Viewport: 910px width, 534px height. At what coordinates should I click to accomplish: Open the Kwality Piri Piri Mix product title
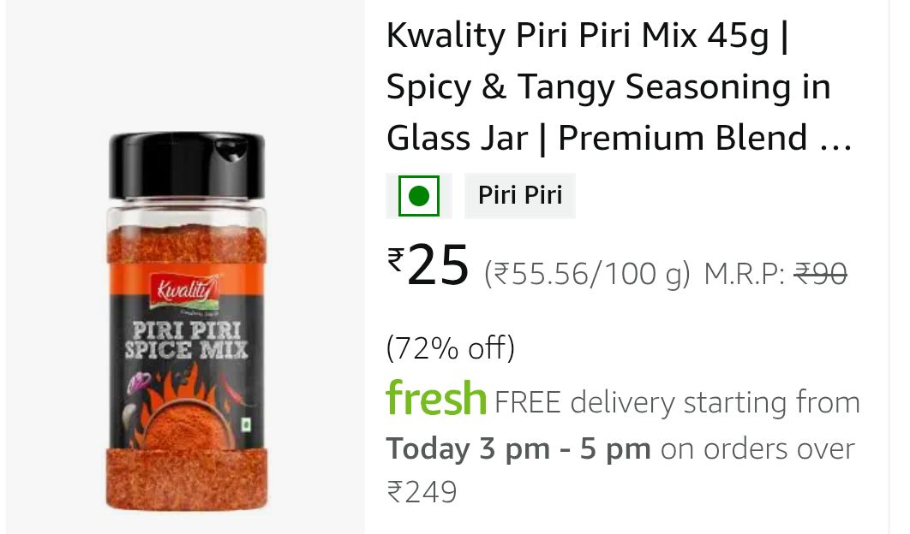(619, 87)
